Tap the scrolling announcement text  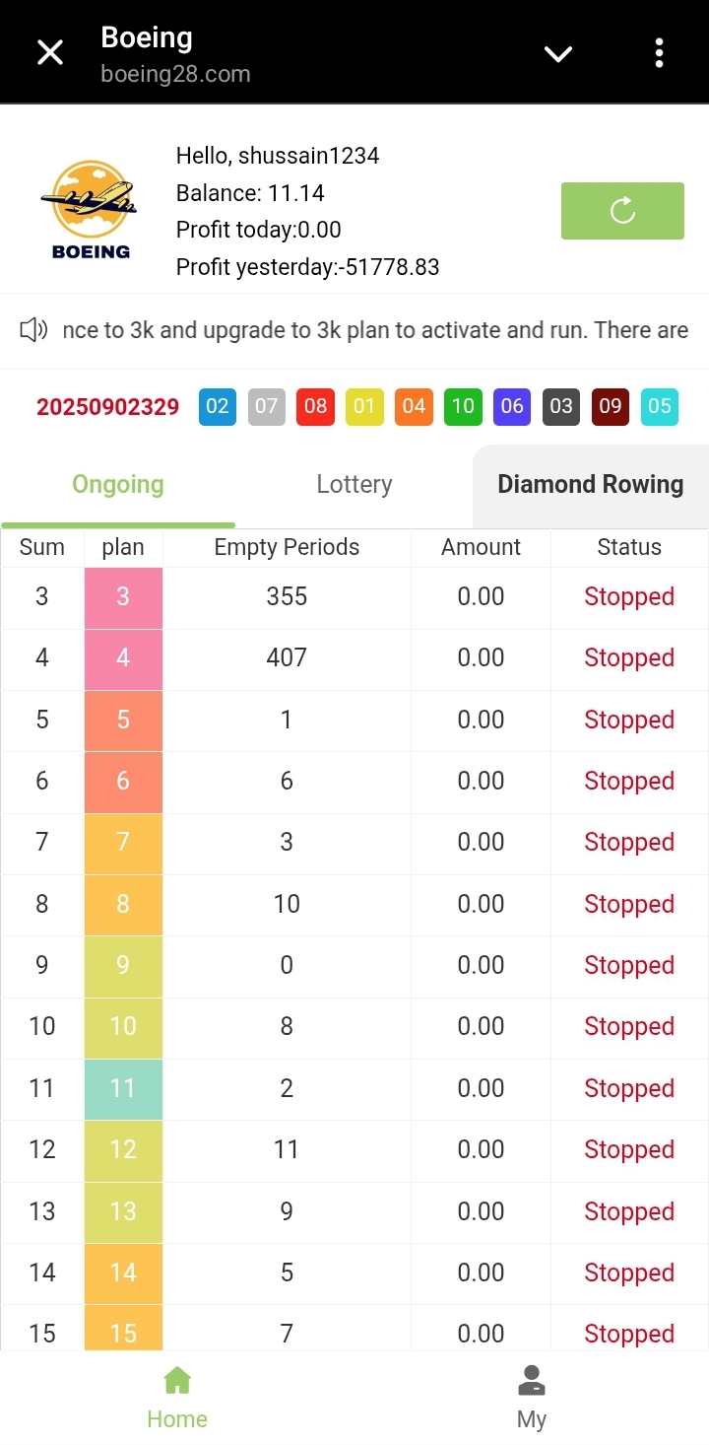coord(375,330)
